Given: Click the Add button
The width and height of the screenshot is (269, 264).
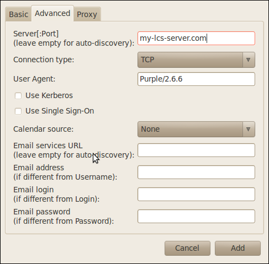Looking at the screenshot, I should 238,248.
